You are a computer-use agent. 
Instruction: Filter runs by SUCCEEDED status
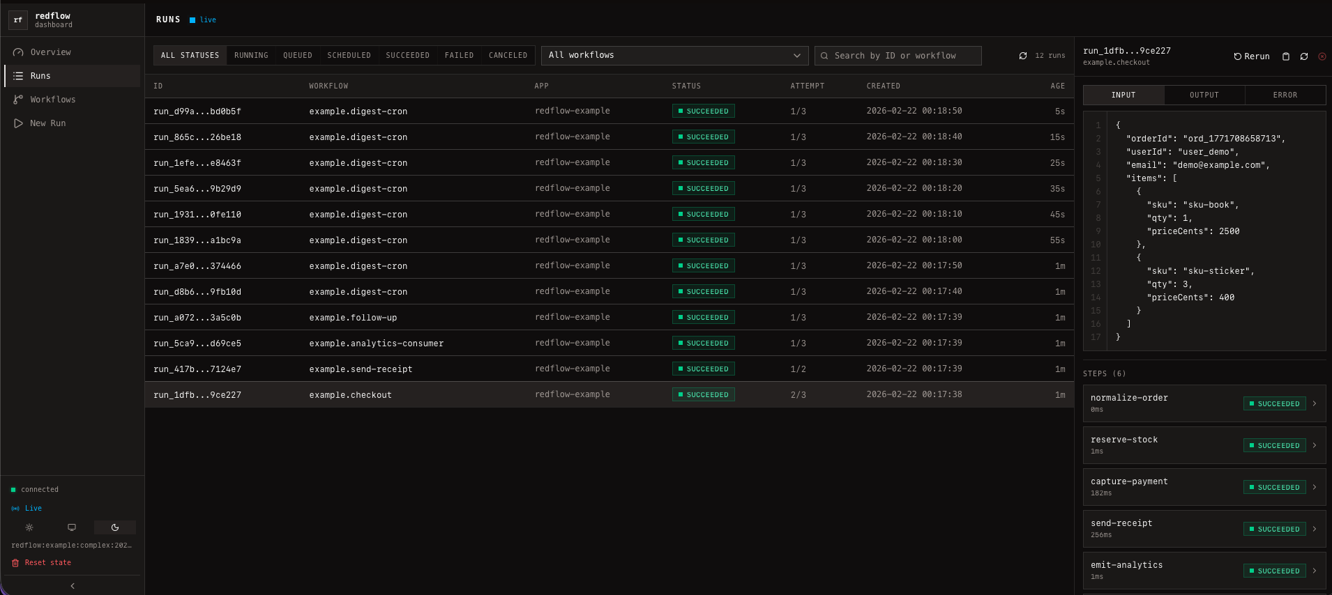click(x=408, y=56)
